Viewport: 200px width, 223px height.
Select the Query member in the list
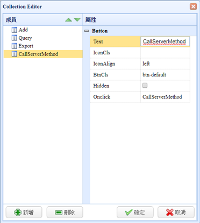click(25, 38)
